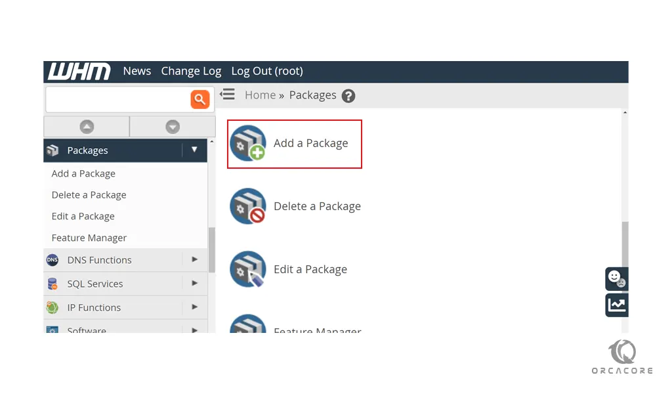Screen dimensions: 672x394
Task: Click main content scrollbar up arrow
Action: [625, 112]
